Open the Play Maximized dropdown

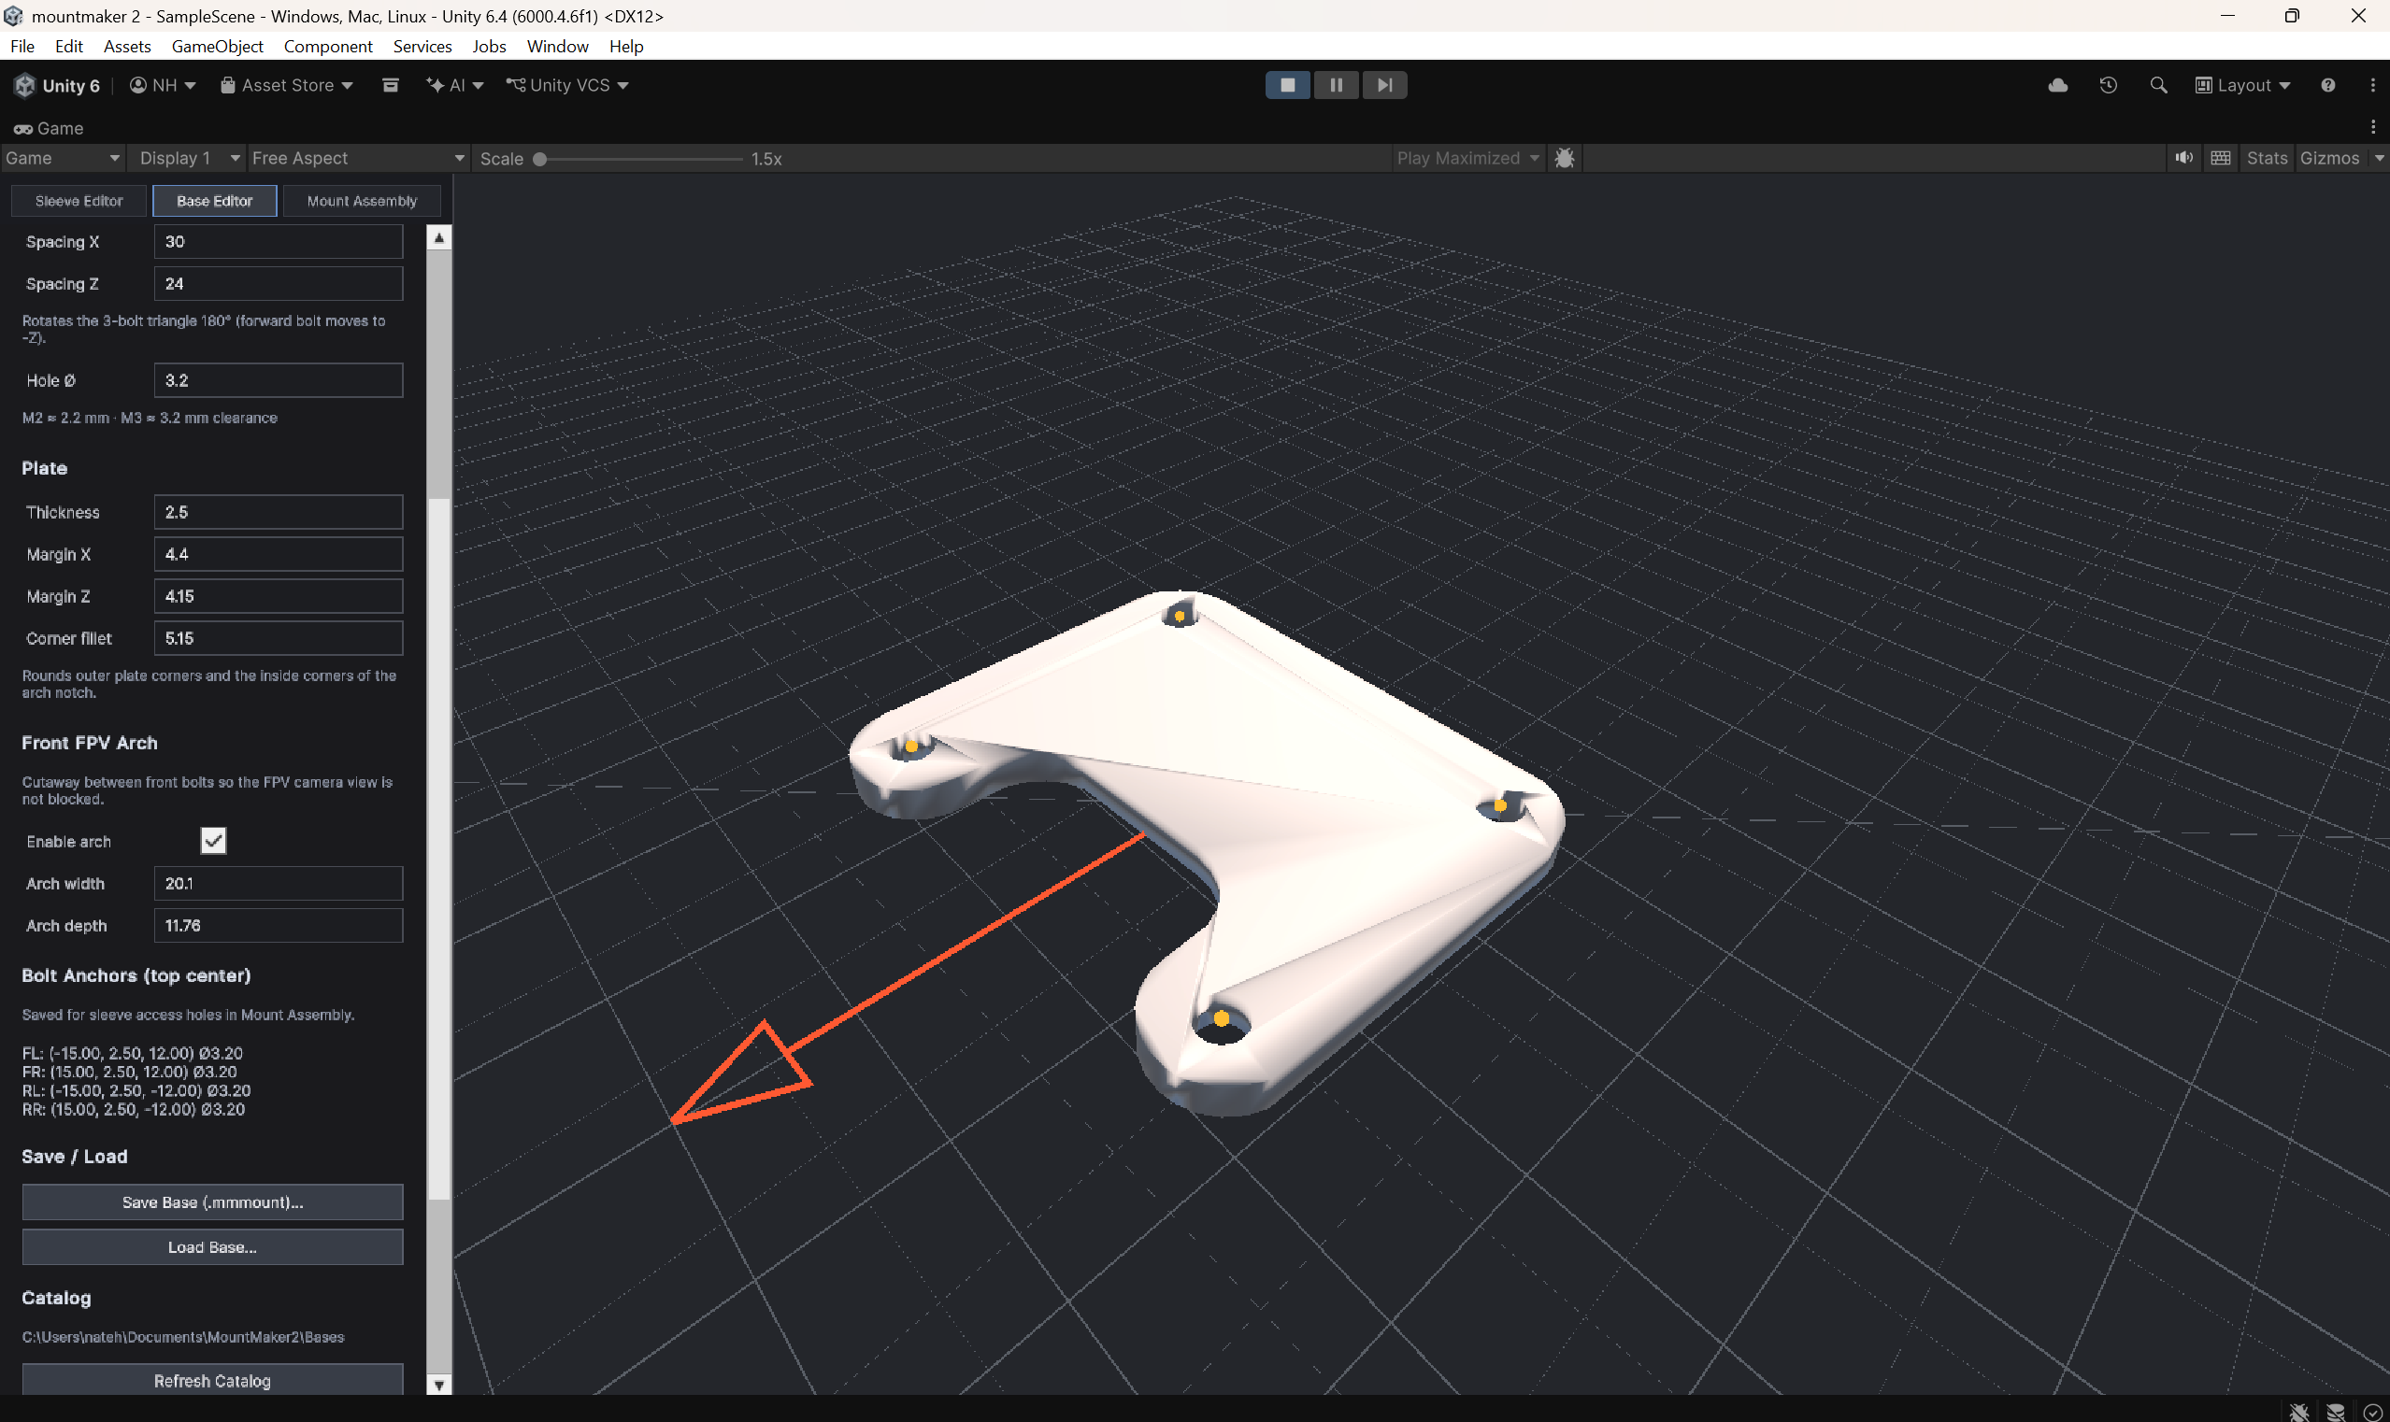1467,158
